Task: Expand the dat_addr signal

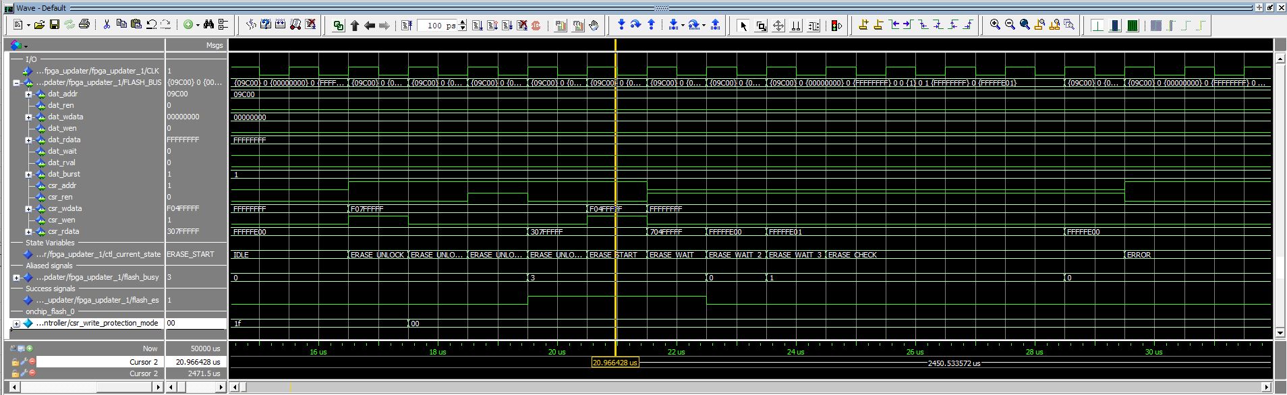Action: (x=28, y=94)
